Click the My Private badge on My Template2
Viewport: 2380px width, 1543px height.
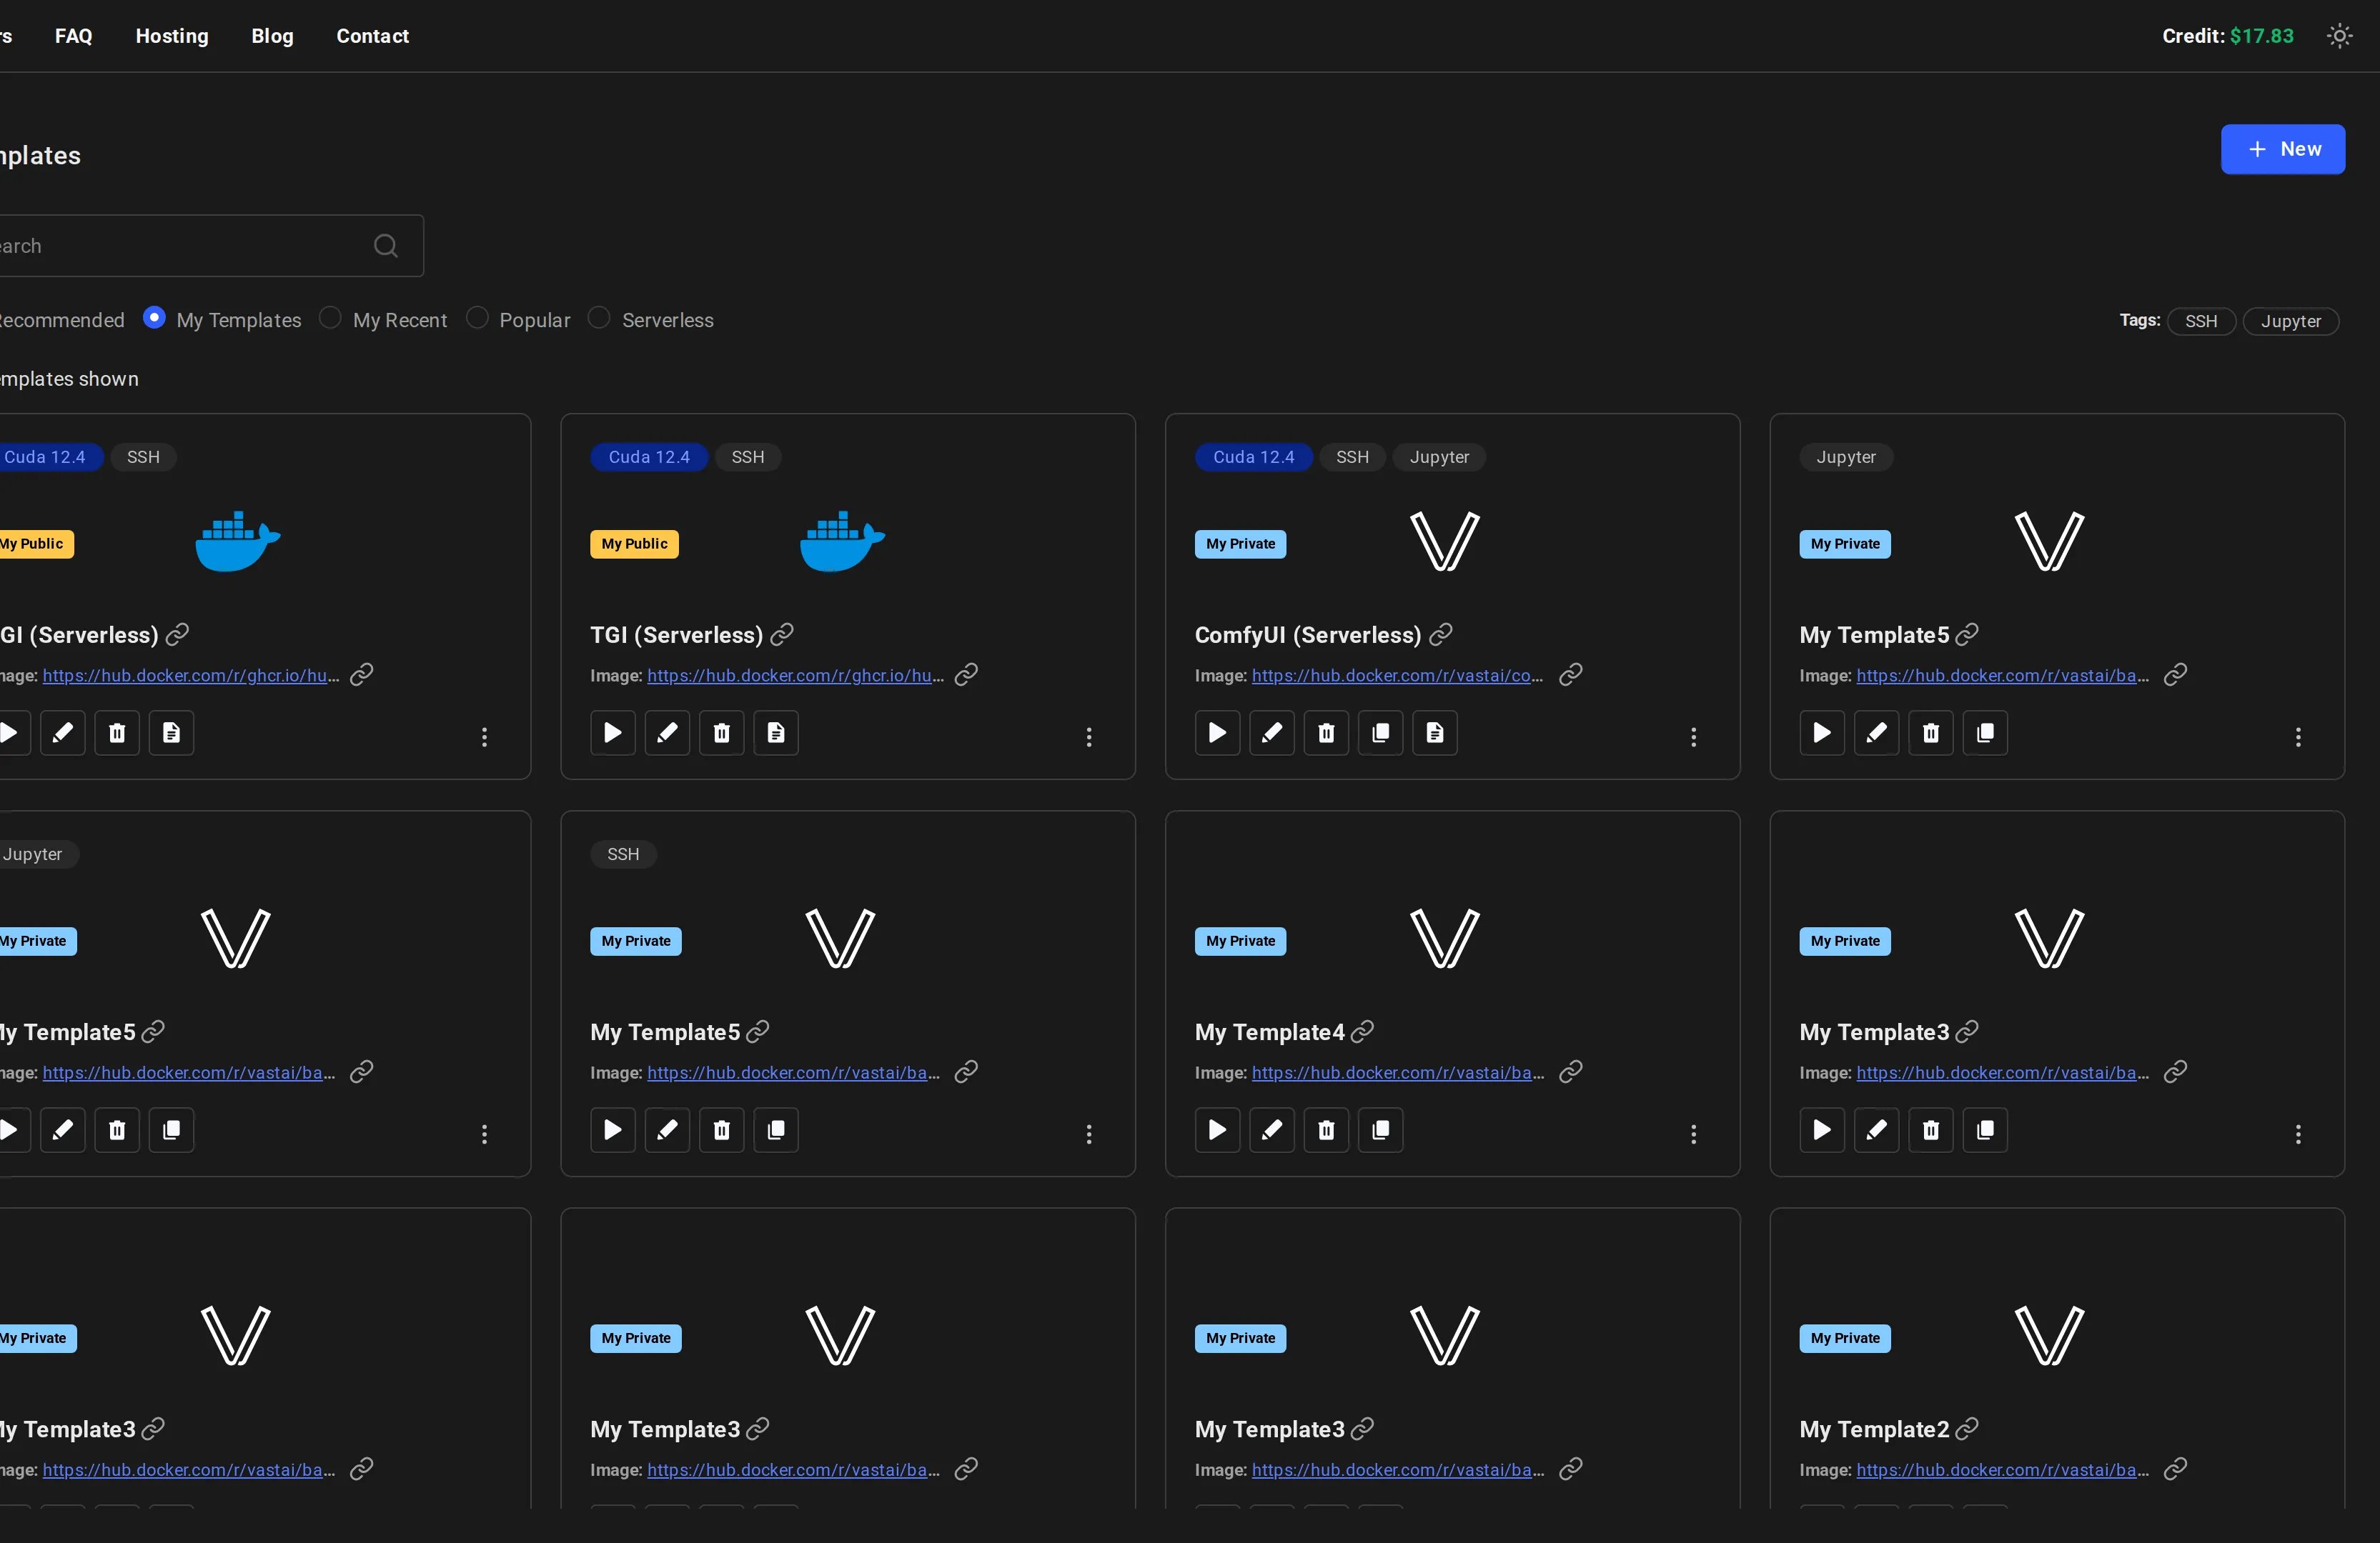1845,1338
